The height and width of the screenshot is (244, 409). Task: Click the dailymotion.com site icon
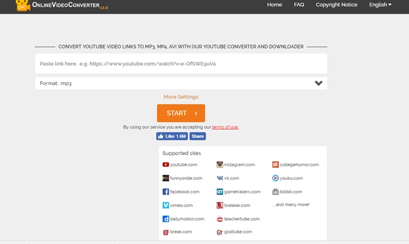point(165,219)
